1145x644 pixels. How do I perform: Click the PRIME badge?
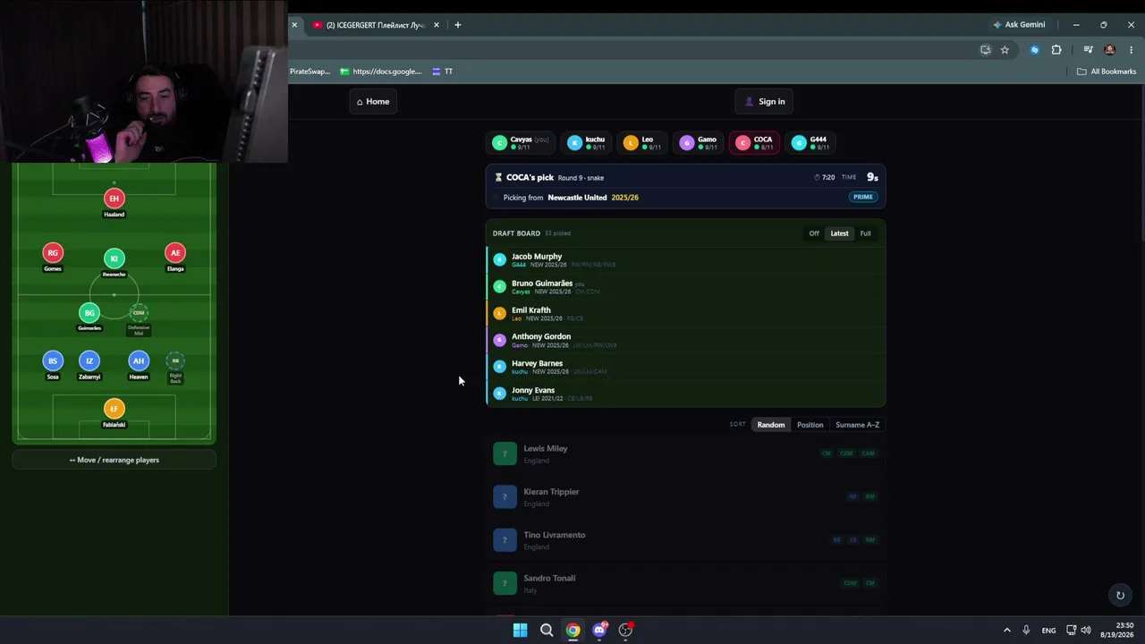pos(862,197)
